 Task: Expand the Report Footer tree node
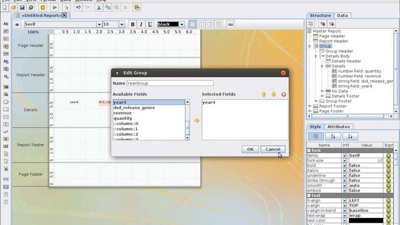click(310, 106)
